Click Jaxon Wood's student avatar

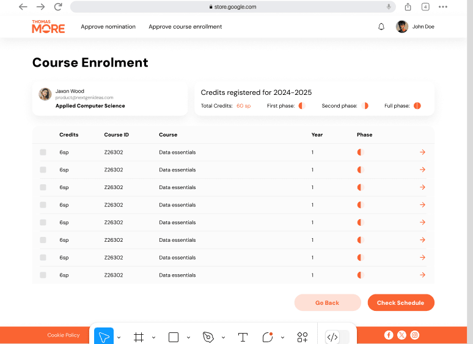pyautogui.click(x=45, y=94)
